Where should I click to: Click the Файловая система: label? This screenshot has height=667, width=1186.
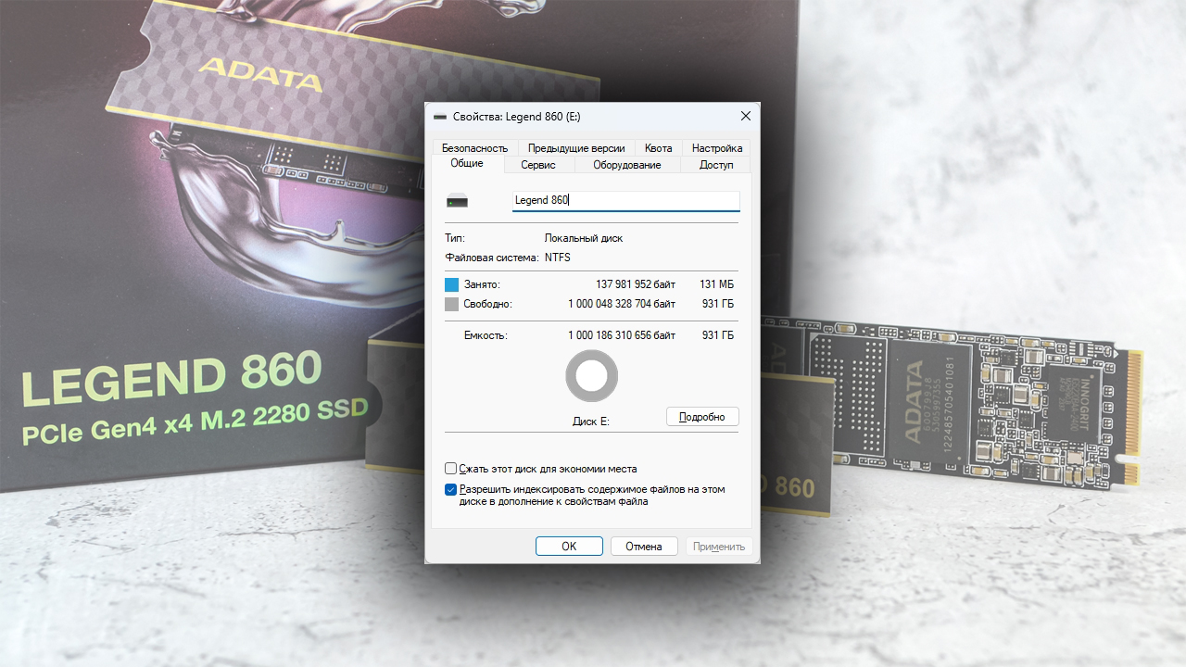point(491,258)
